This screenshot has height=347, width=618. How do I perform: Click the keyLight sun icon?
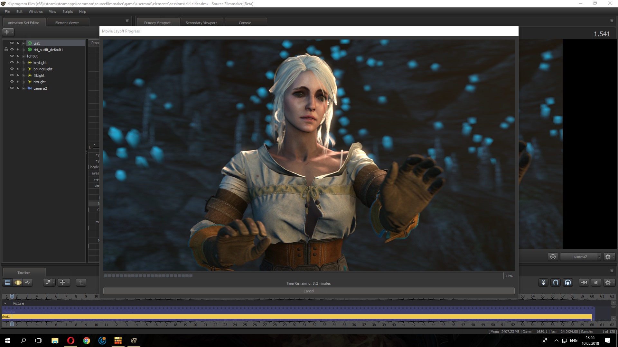pos(30,63)
